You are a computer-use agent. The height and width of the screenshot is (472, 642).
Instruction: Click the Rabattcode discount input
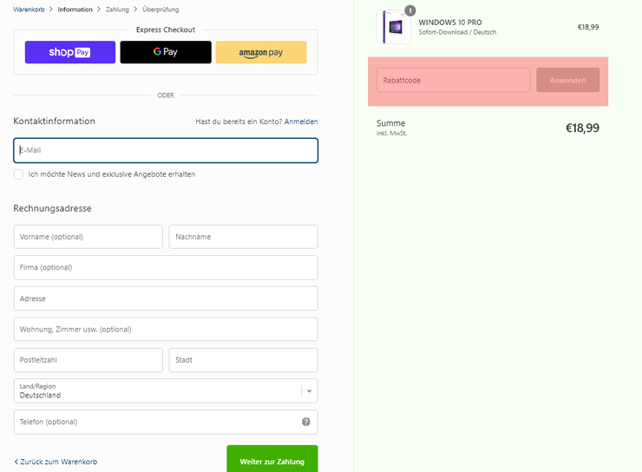(x=453, y=80)
